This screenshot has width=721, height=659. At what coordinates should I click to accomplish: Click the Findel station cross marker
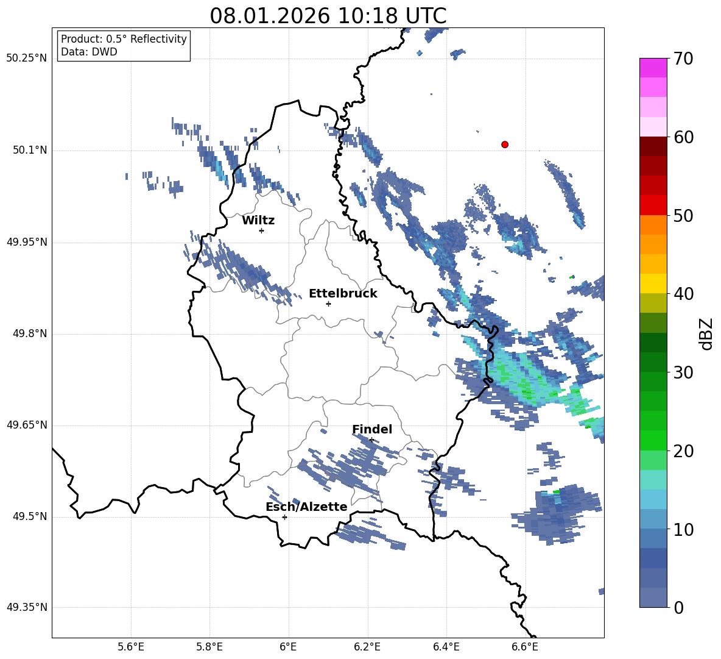tap(371, 440)
